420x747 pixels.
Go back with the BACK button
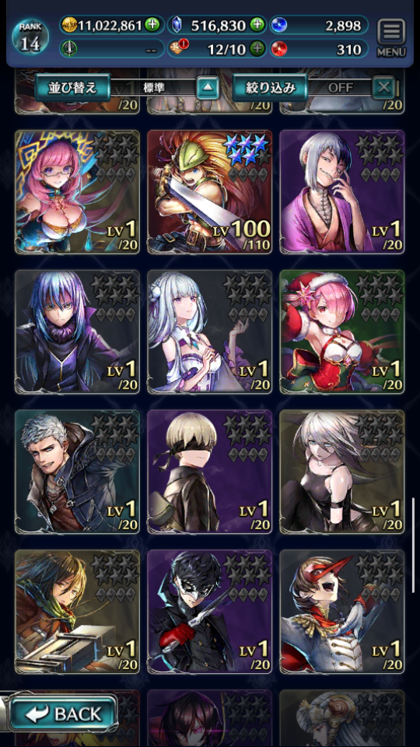click(63, 714)
